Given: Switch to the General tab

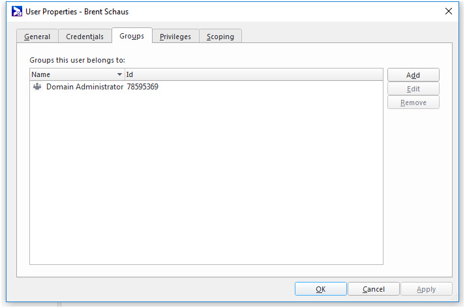Looking at the screenshot, I should click(x=37, y=37).
